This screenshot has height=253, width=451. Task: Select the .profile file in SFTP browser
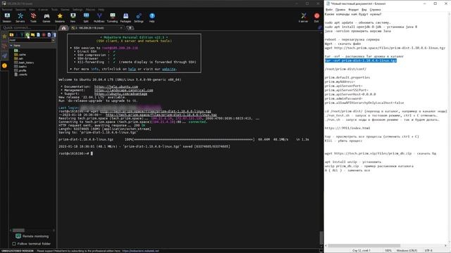click(x=20, y=70)
